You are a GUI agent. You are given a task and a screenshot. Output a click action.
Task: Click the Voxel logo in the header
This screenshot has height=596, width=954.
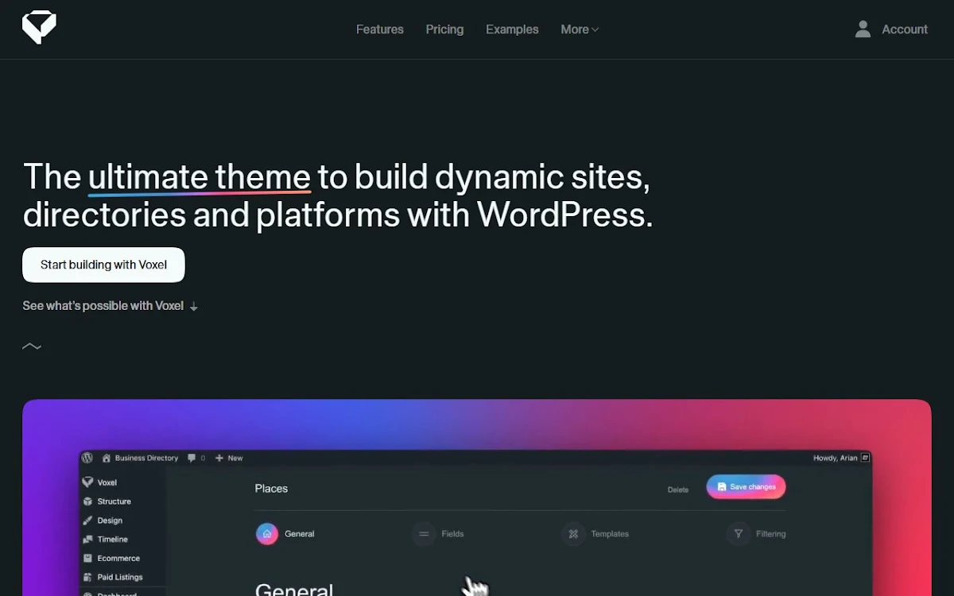click(39, 29)
